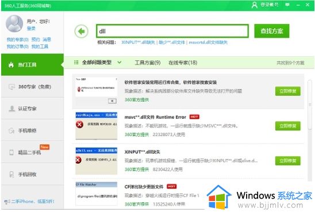Close the 360人工服务 window
Image resolution: width=315 pixels, height=213 pixels.
tap(308, 5)
